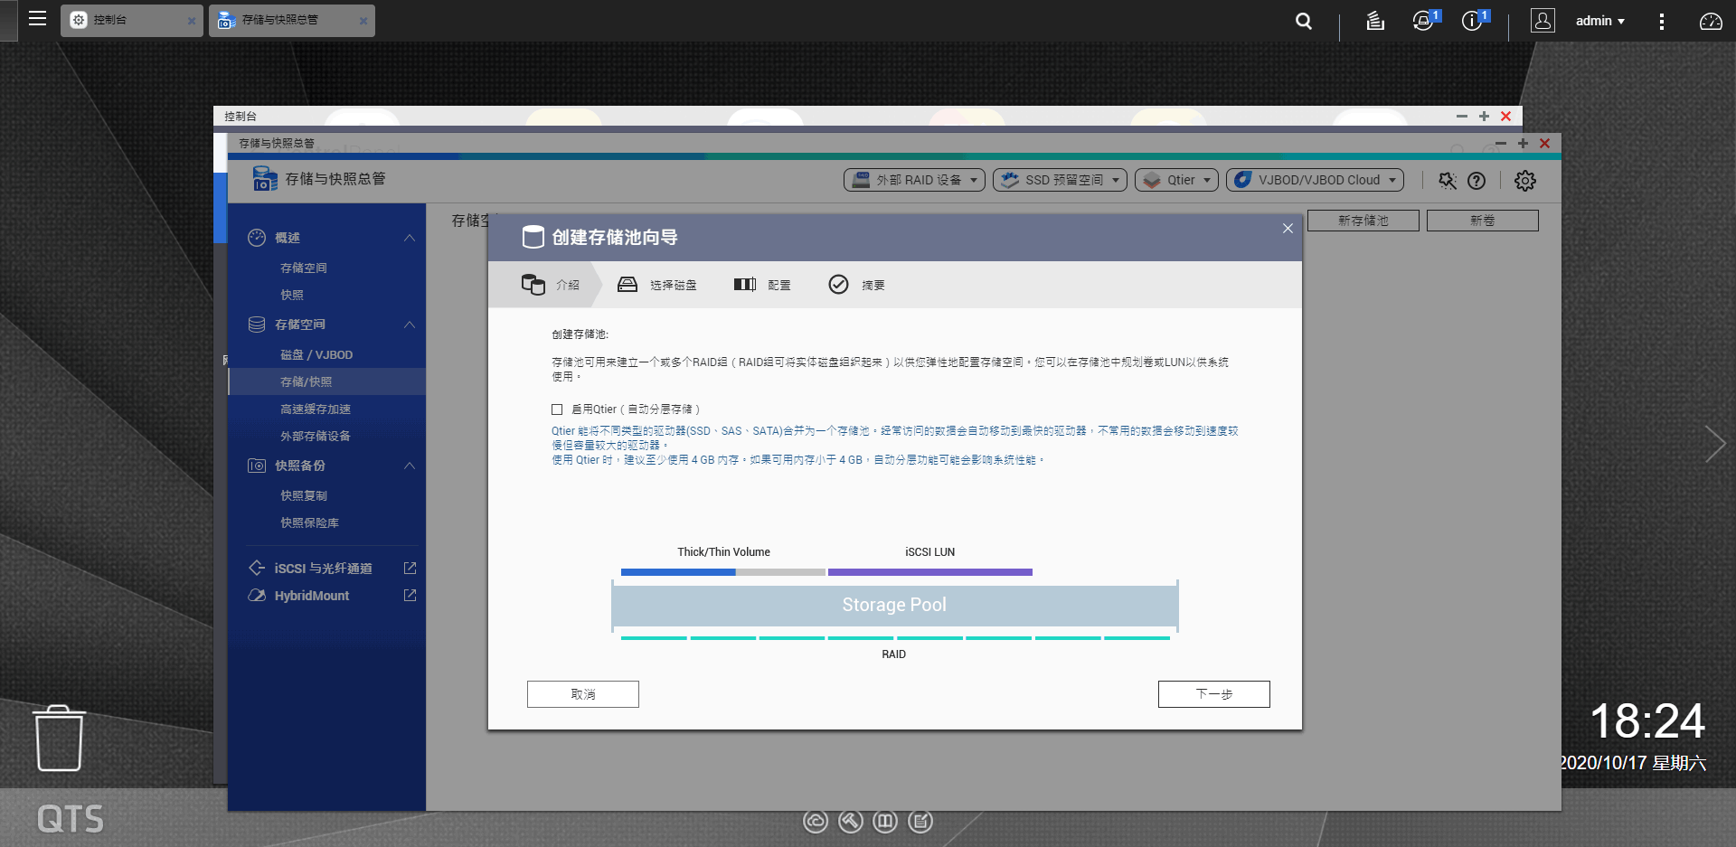This screenshot has width=1736, height=847.
Task: Open the three-dot more options menu
Action: (1661, 21)
